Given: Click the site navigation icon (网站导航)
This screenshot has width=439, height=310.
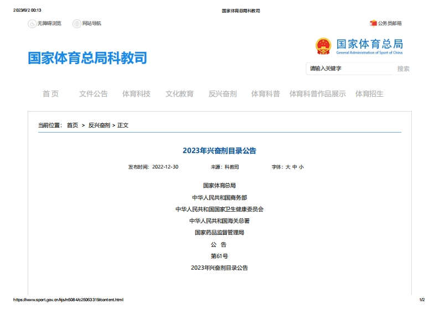Looking at the screenshot, I should tap(77, 24).
